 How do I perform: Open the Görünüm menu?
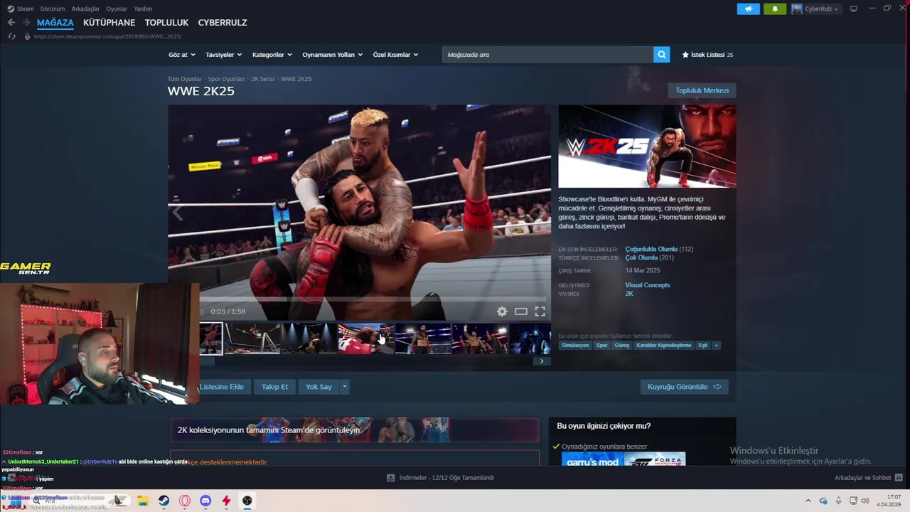click(x=52, y=9)
